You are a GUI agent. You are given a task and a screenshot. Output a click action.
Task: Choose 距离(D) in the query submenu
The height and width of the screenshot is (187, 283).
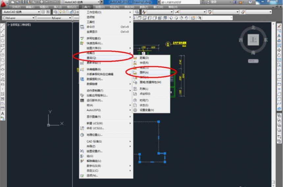[x=151, y=58]
